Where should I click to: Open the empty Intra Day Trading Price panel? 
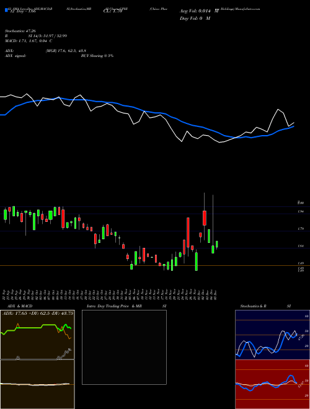tap(124, 347)
